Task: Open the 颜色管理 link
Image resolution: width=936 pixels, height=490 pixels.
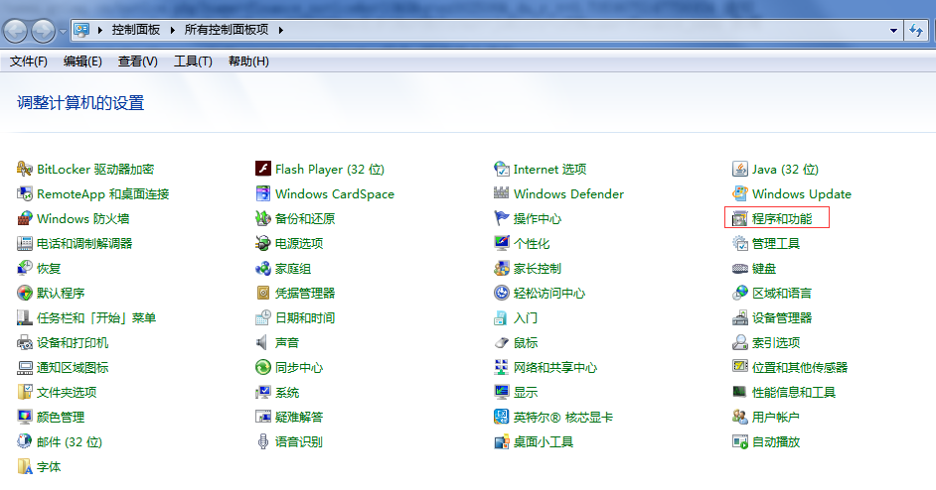Action: click(61, 418)
